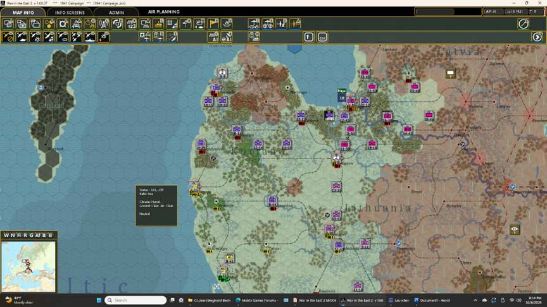Viewport: 547px width, 307px height.
Task: Select the HQ unit counter labeled 0-41
Action: click(x=230, y=258)
